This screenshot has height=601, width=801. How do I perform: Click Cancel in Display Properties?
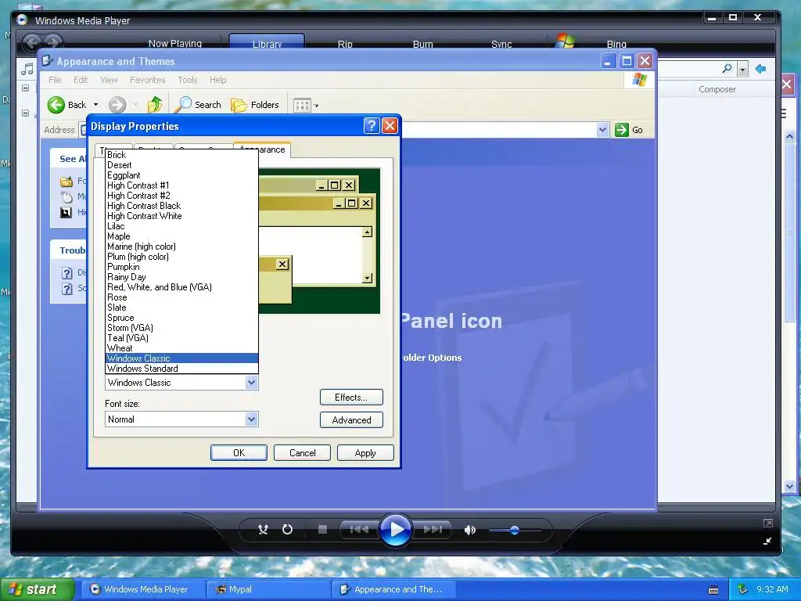[x=302, y=453]
